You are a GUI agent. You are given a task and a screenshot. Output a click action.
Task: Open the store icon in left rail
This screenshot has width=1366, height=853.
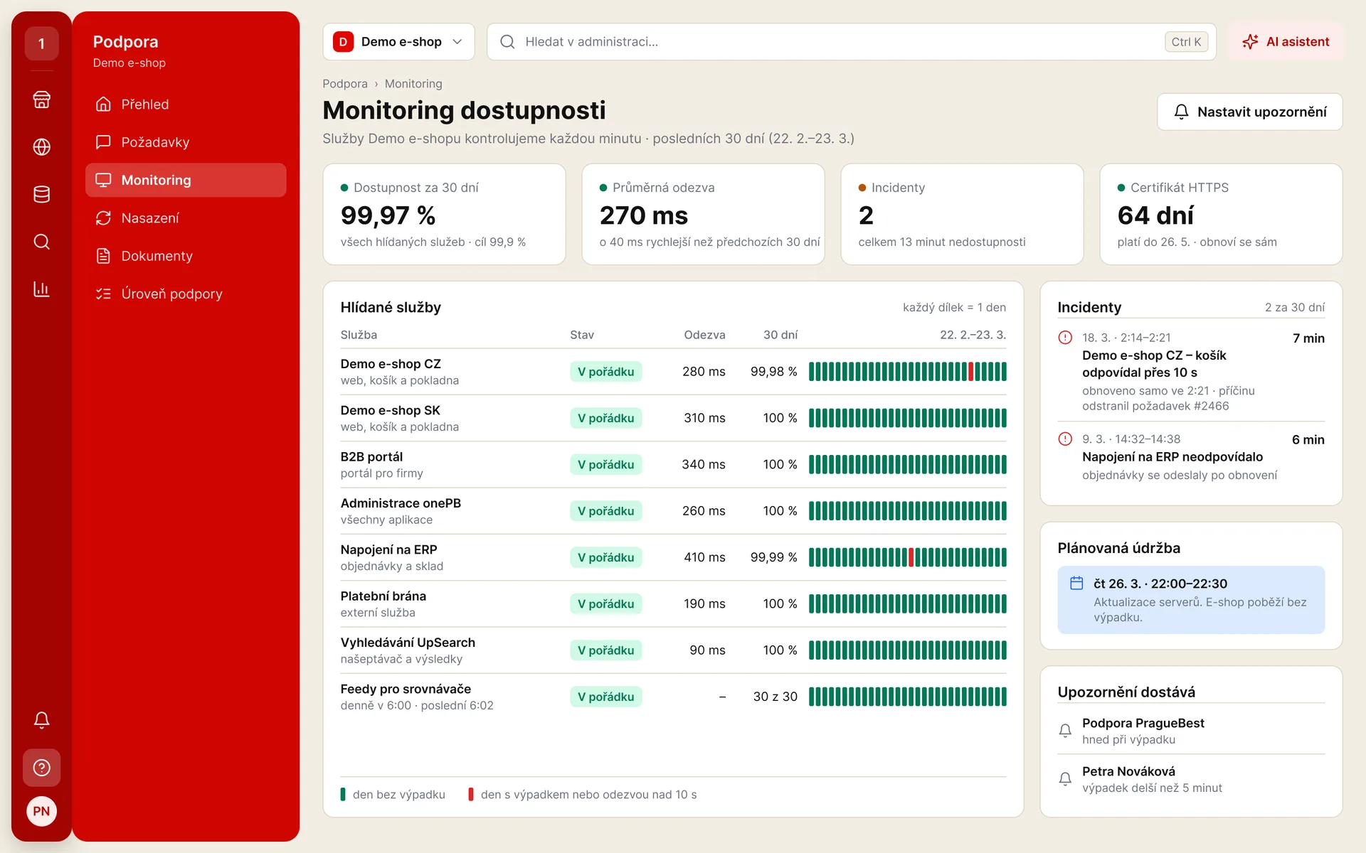pyautogui.click(x=41, y=100)
